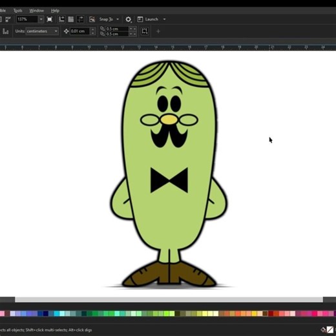The image size is (336, 336).
Task: Toggle the Show Grid button
Action: tap(71, 19)
